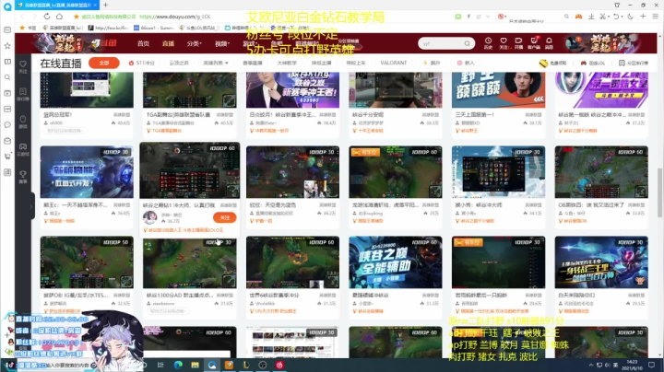Click browser sidebar search icon
Image resolution: width=664 pixels, height=372 pixels.
[x=7, y=77]
